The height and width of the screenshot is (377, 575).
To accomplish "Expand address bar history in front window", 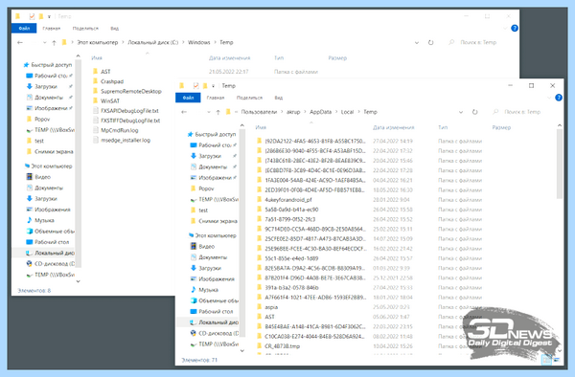I will [461, 112].
